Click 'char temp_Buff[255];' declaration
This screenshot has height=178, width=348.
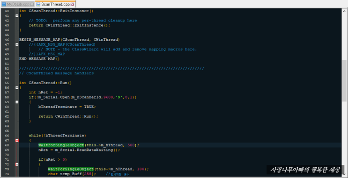(72, 174)
